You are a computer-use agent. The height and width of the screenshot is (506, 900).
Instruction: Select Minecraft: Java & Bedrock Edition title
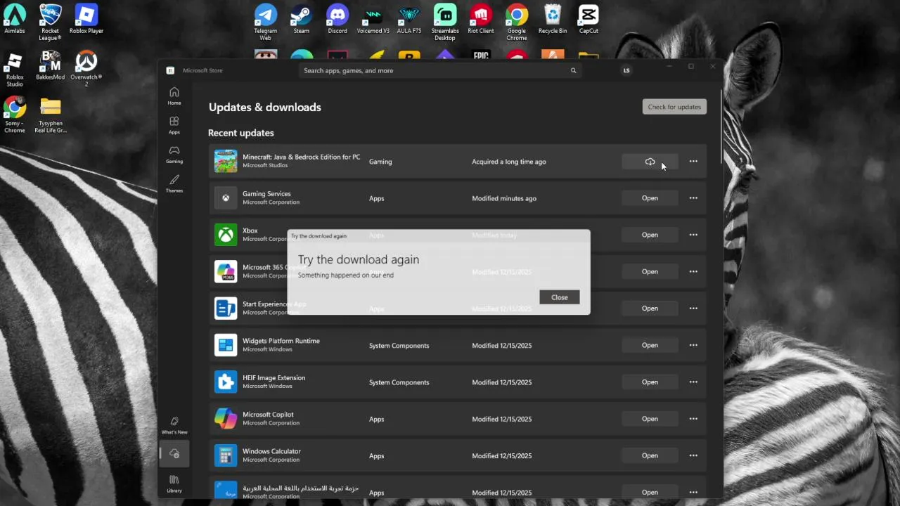click(x=301, y=157)
